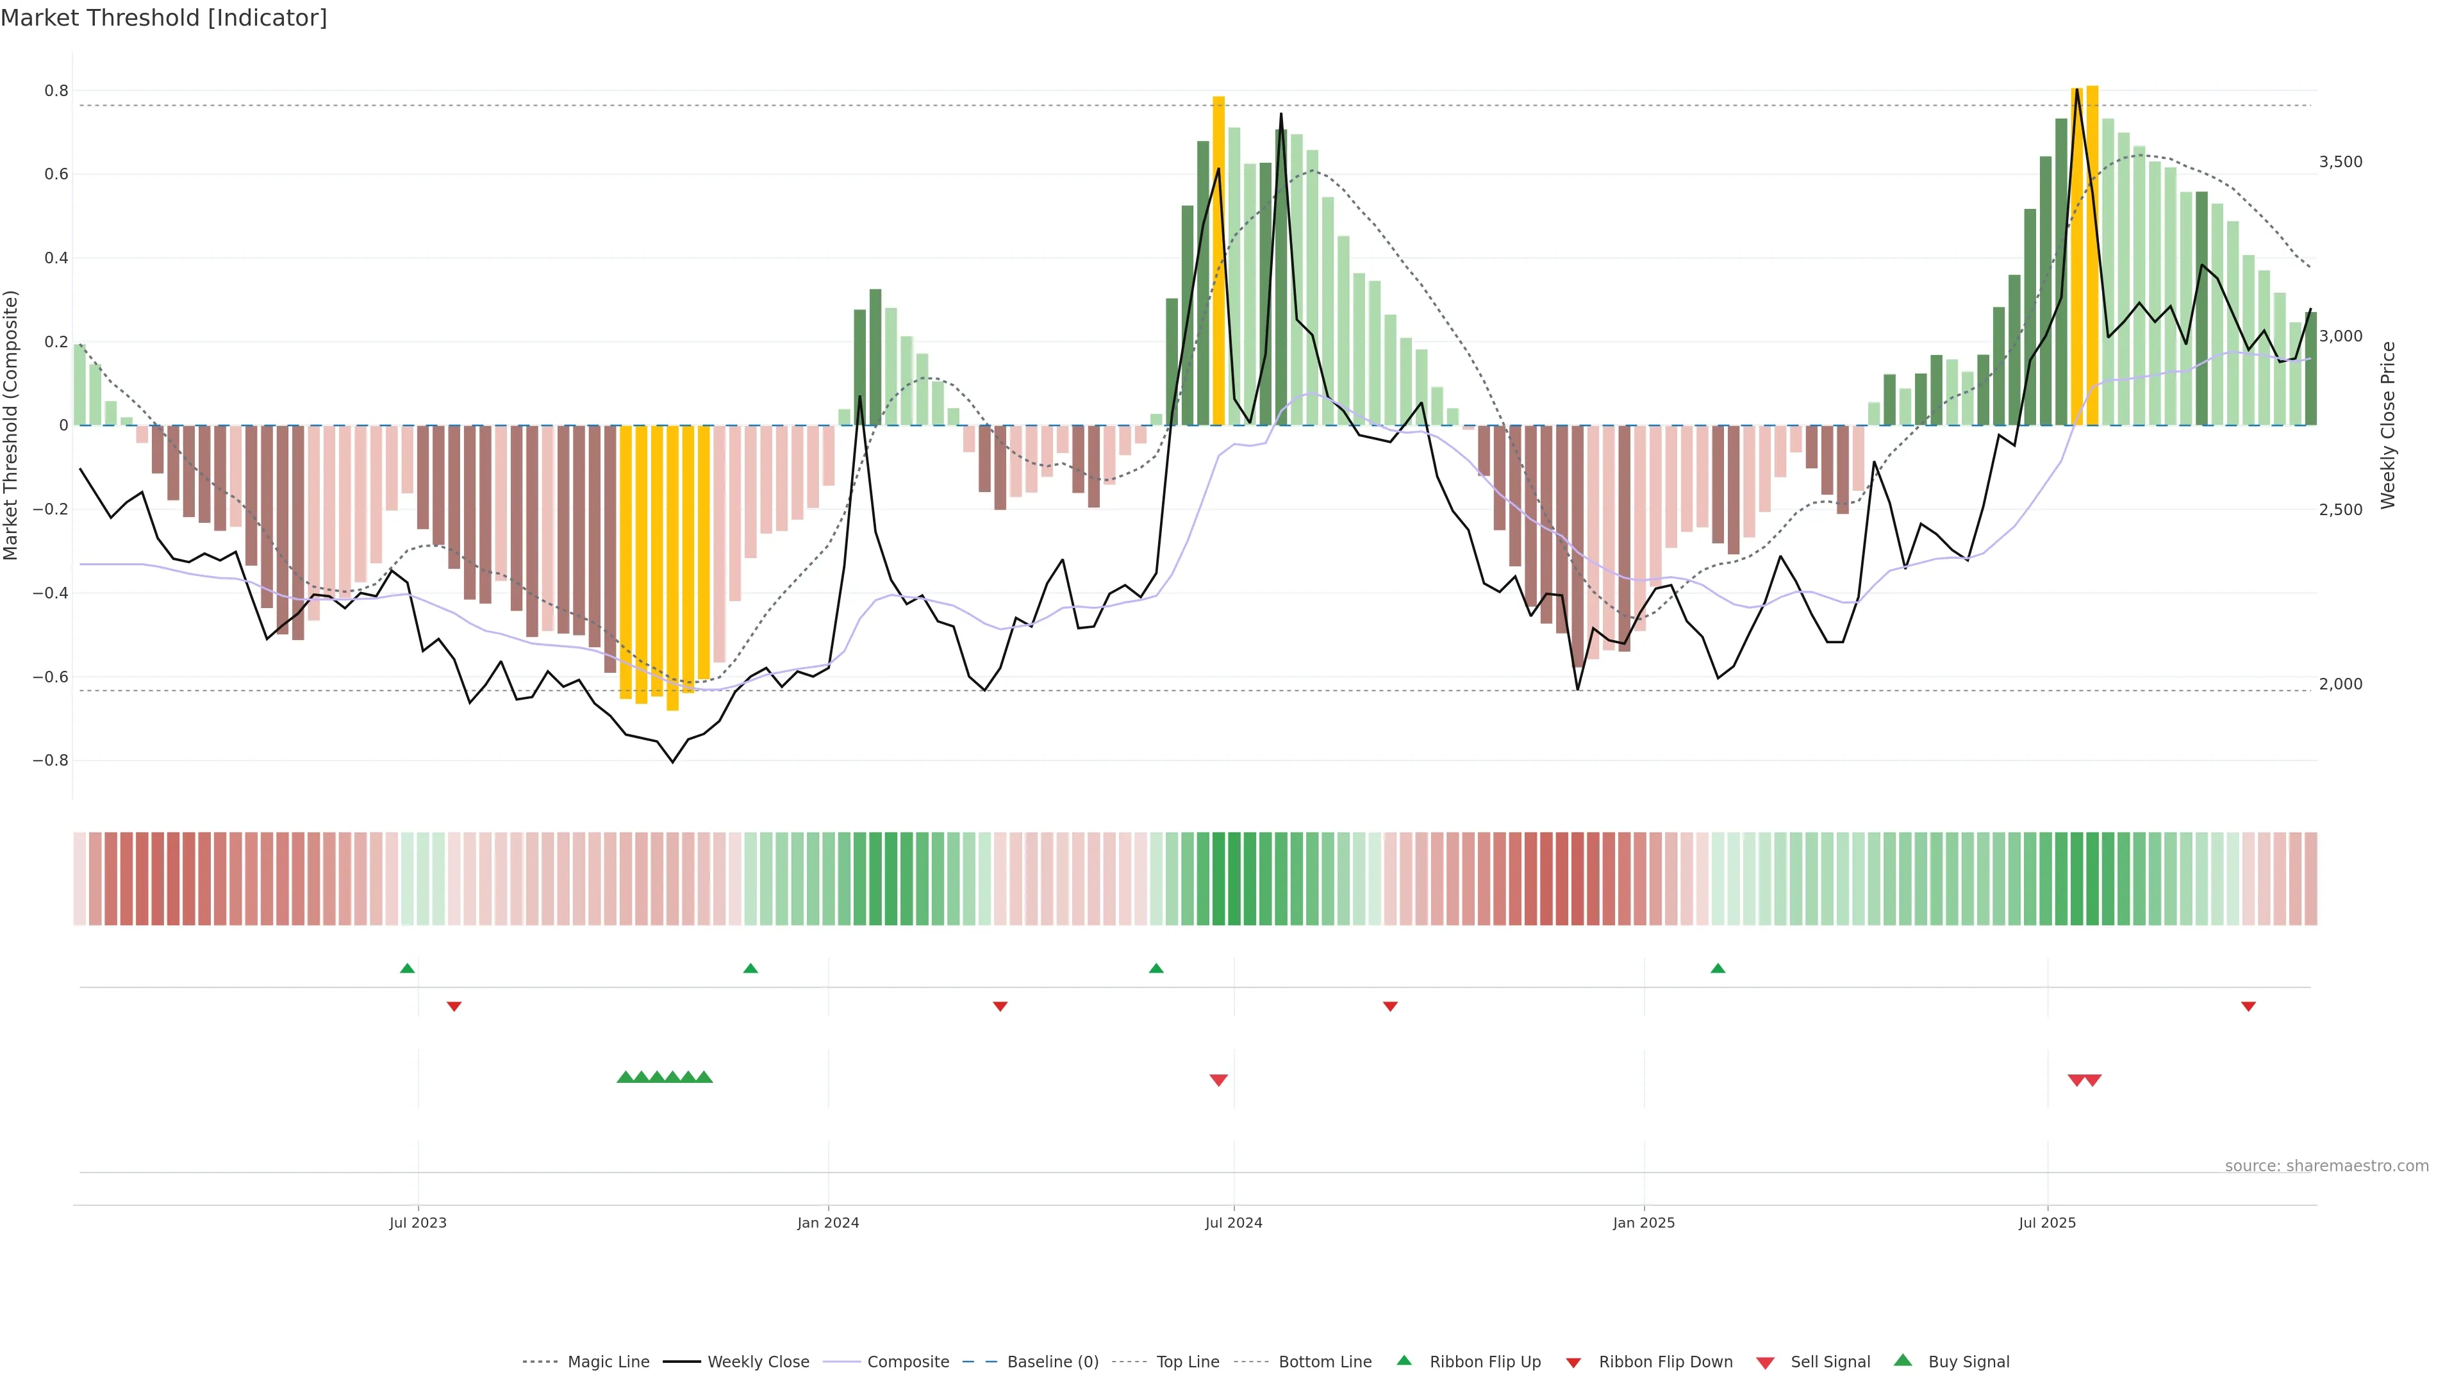The width and height of the screenshot is (2461, 1384).
Task: Click the rightmost Ribbon Flip Down marker
Action: (x=2248, y=1007)
